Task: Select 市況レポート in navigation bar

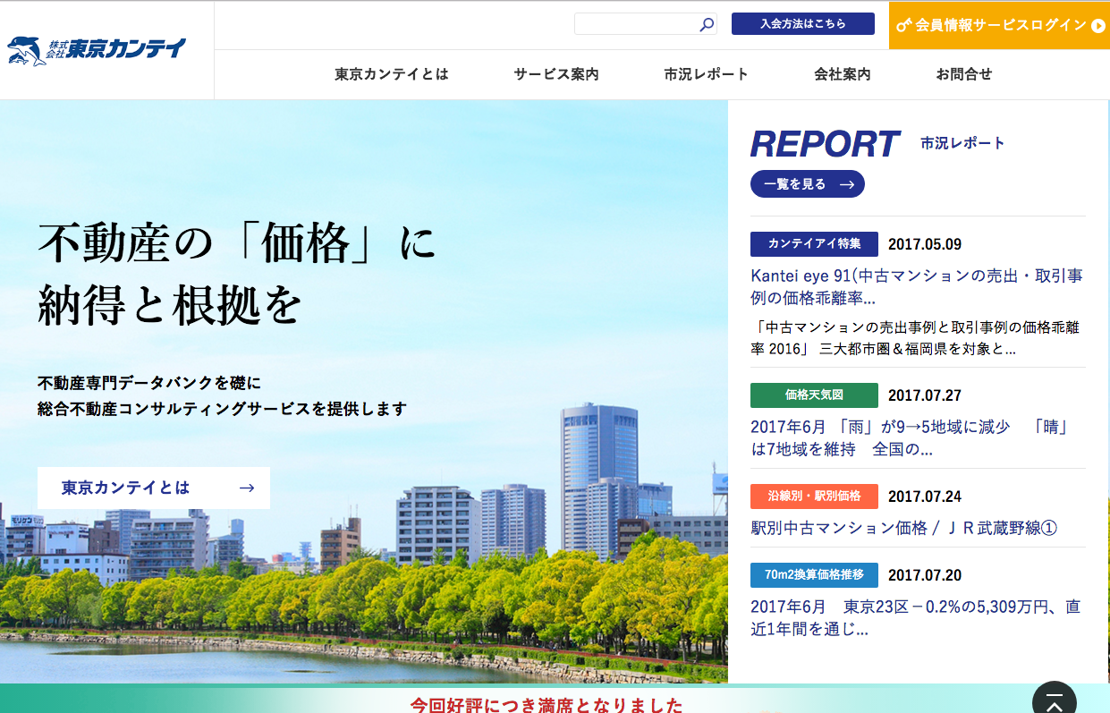Action: tap(707, 74)
